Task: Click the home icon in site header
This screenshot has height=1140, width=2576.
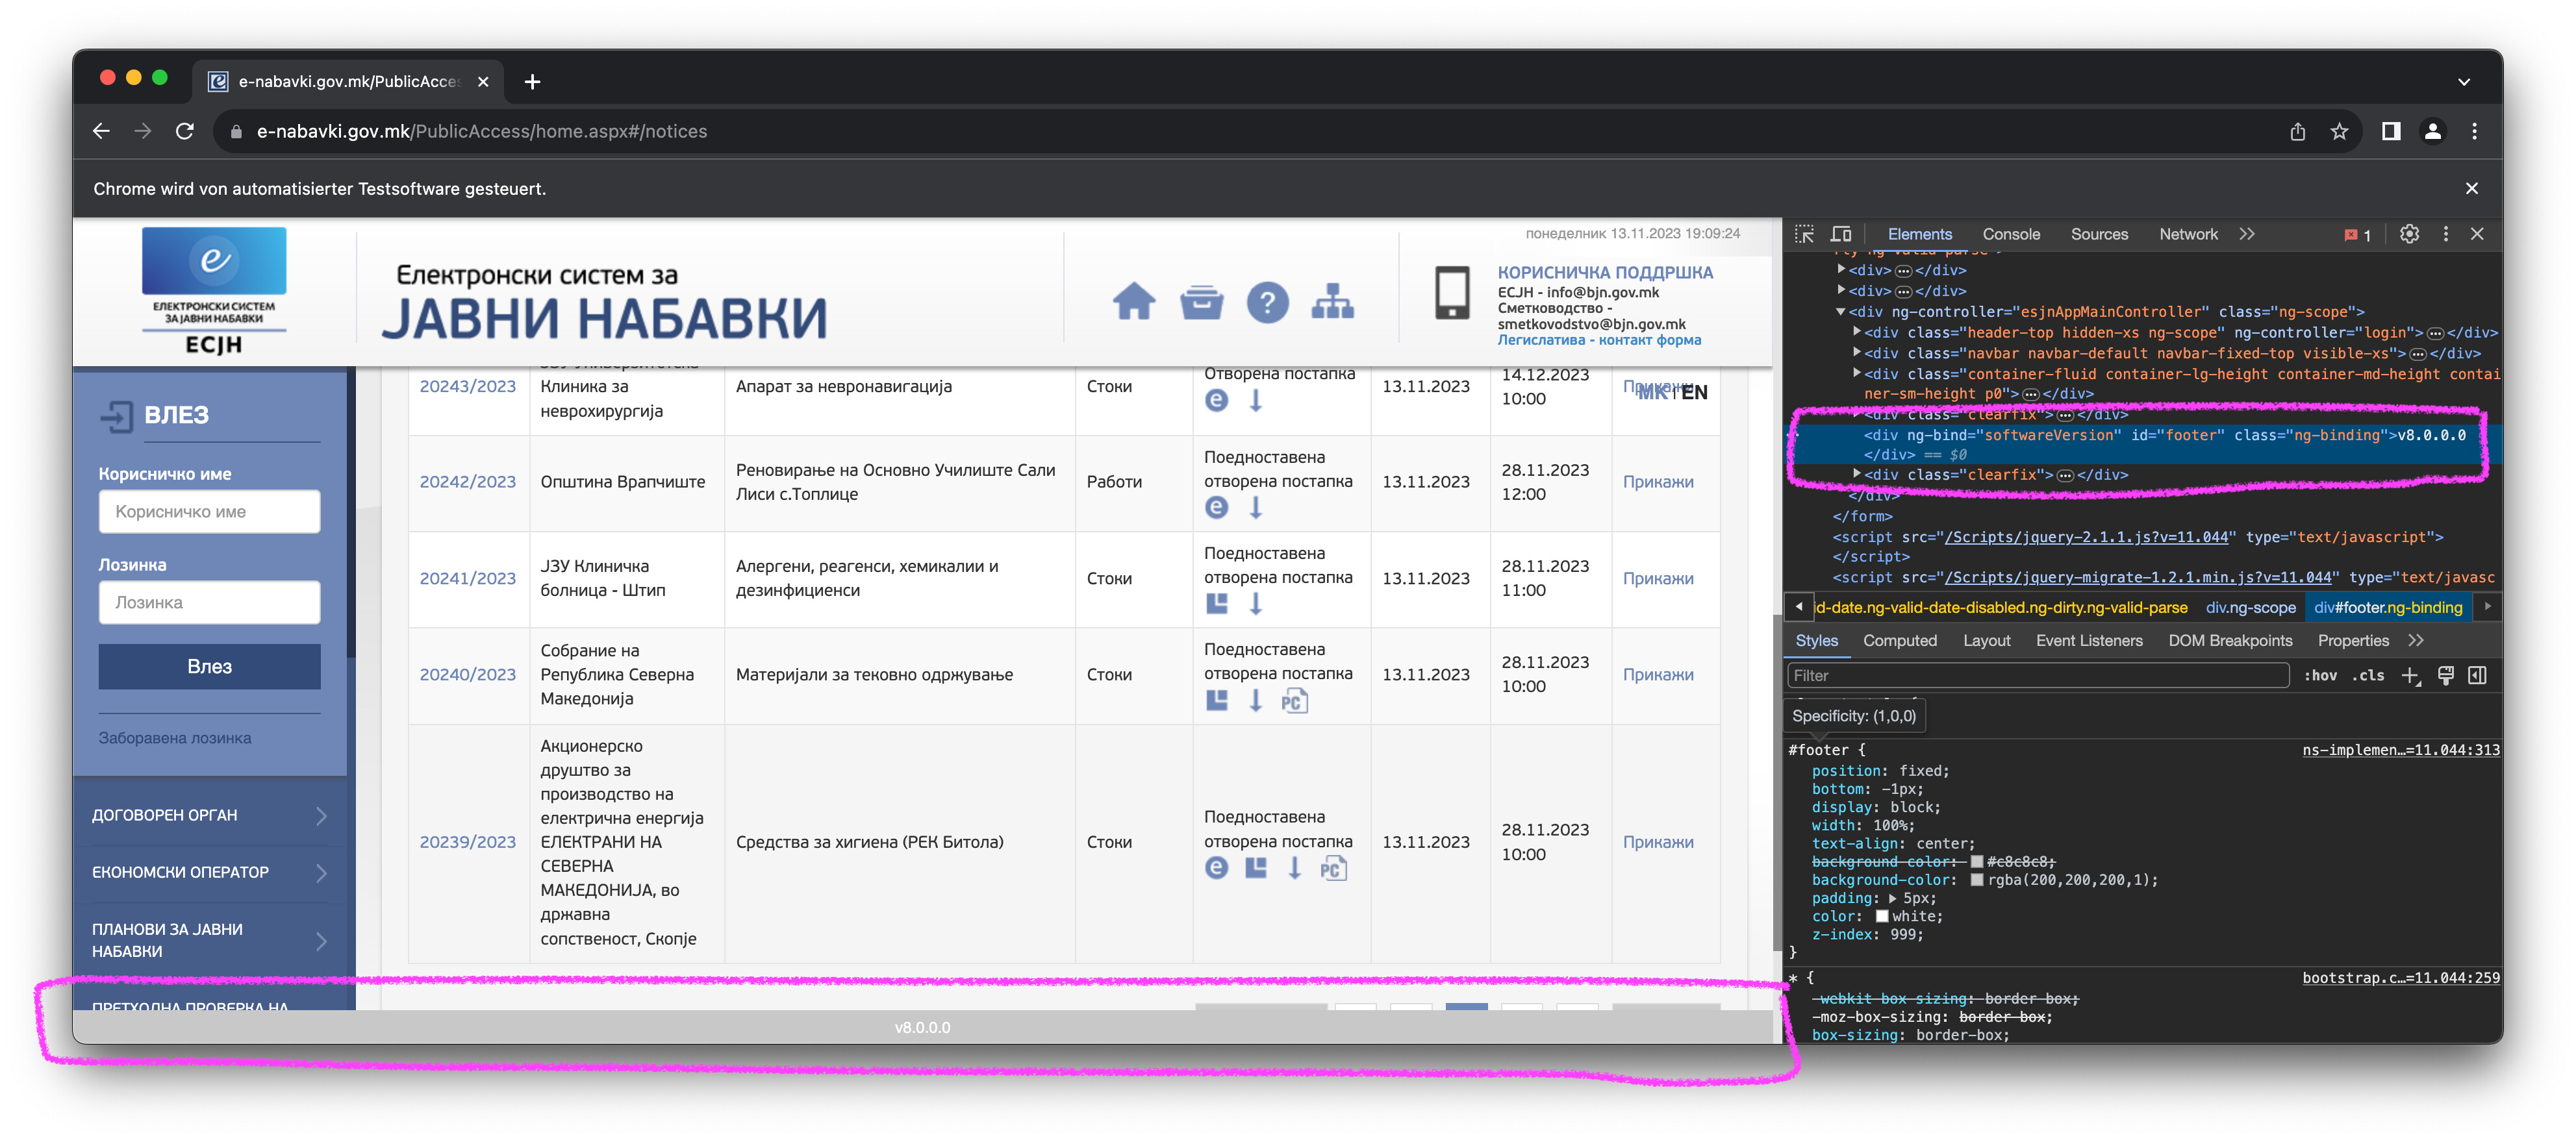Action: coord(1133,302)
